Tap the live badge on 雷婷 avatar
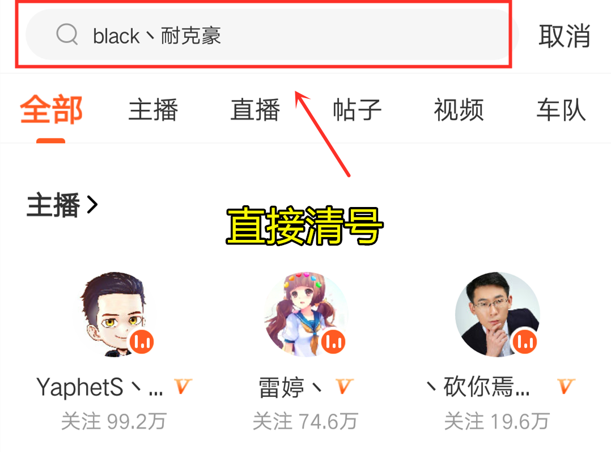The width and height of the screenshot is (611, 452). [x=333, y=341]
